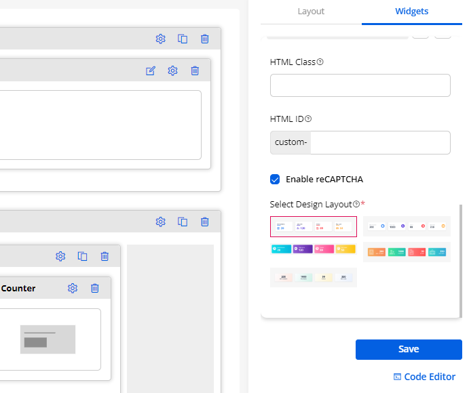Uncheck the Enable reCAPTCHA checkbox
469x393 pixels.
(275, 180)
